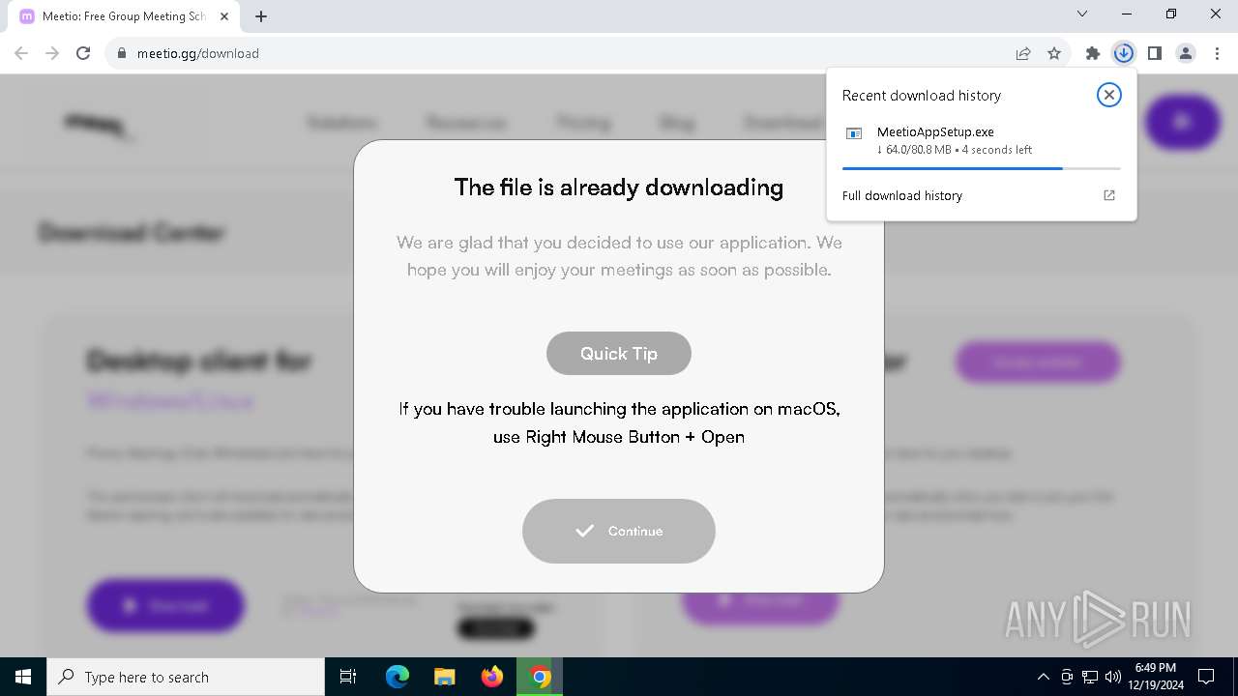This screenshot has width=1238, height=696.
Task: Open Windows Start menu
Action: [23, 677]
